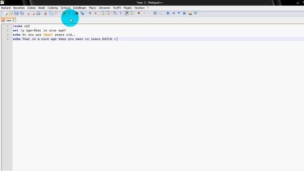304x171 pixels.
Task: Select the 'new 2' document tab
Action: pyautogui.click(x=8, y=20)
